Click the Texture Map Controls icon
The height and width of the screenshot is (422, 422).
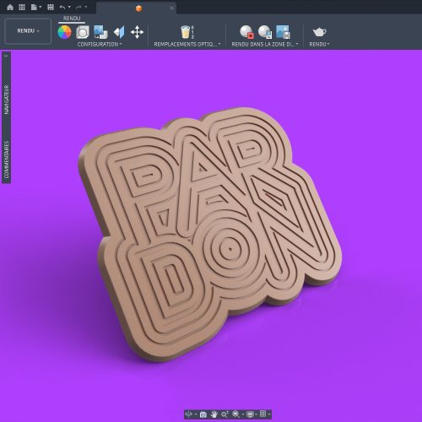pos(119,32)
